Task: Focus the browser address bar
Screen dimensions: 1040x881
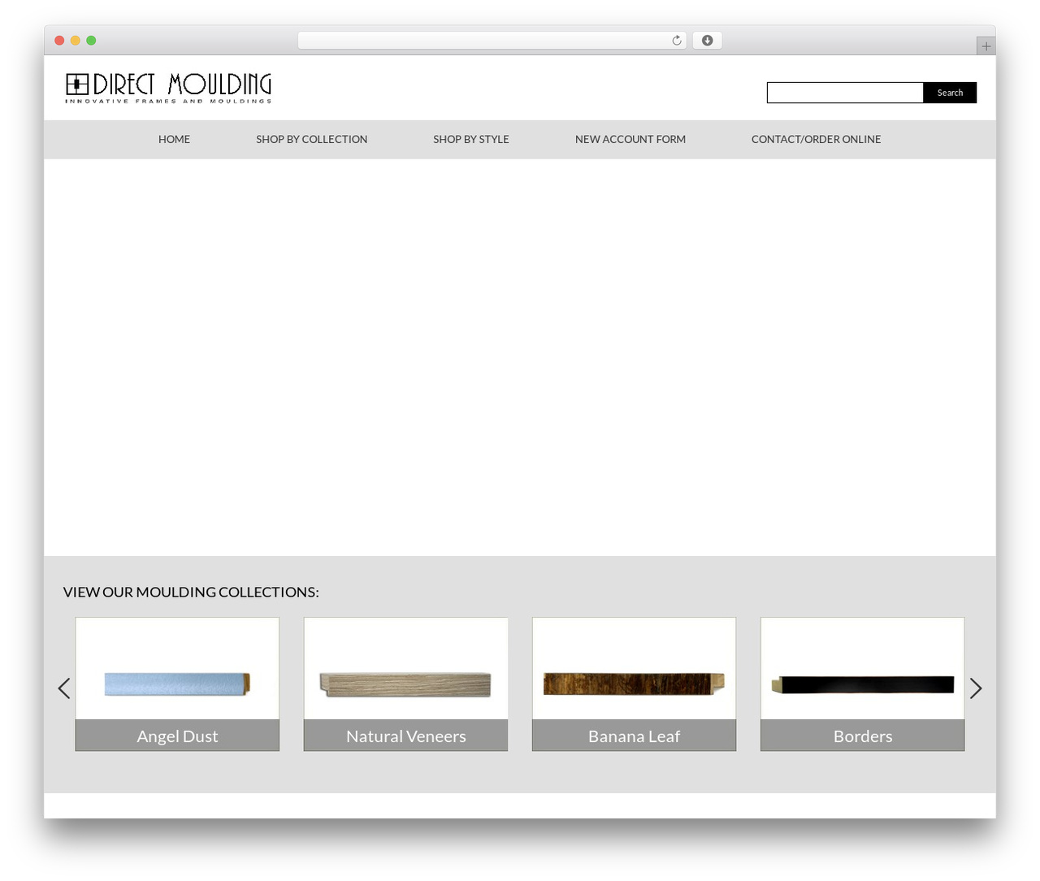Action: pos(492,41)
